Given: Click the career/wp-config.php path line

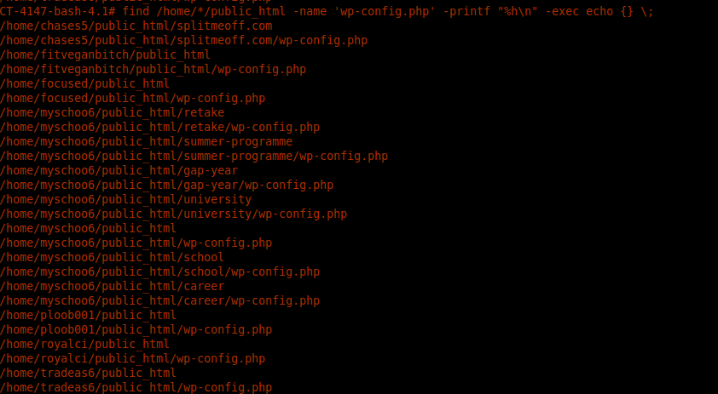Looking at the screenshot, I should [x=160, y=300].
